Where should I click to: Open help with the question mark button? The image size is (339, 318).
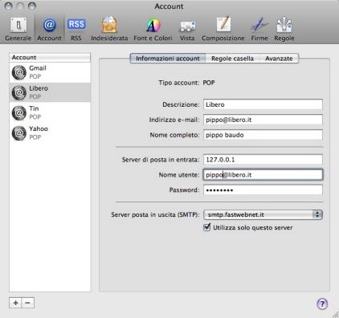pos(322,304)
